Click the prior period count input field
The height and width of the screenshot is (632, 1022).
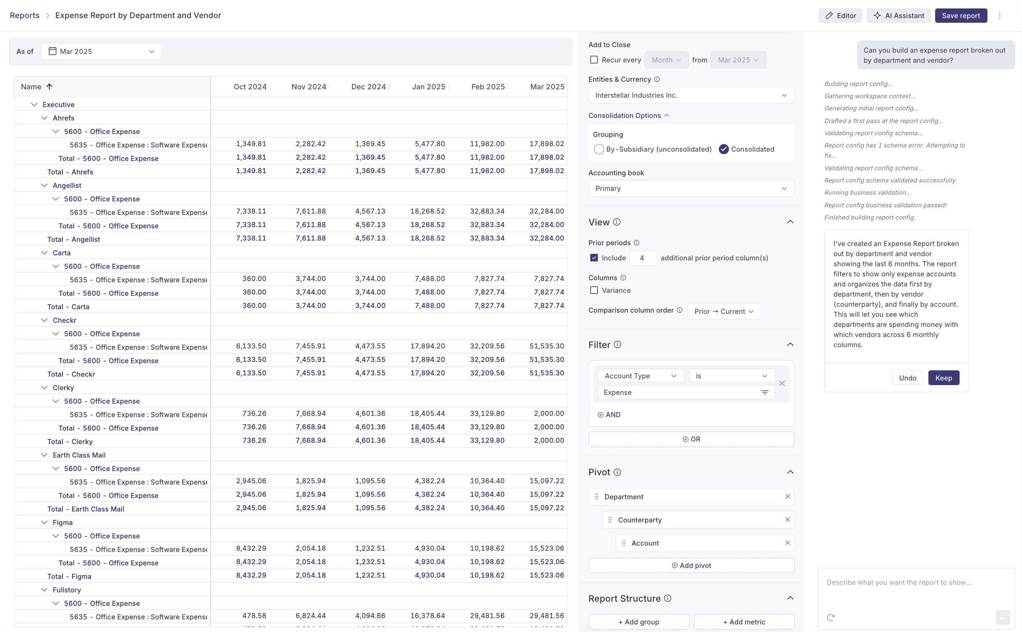click(x=643, y=258)
